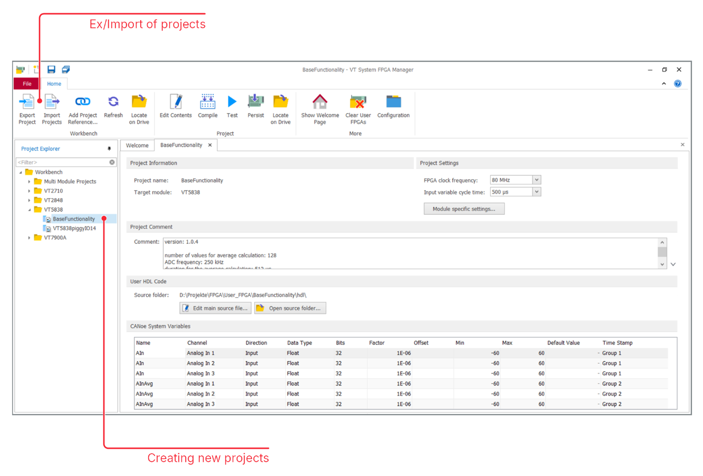The width and height of the screenshot is (703, 476).
Task: Click the Project Explorer panel title
Action: [41, 149]
